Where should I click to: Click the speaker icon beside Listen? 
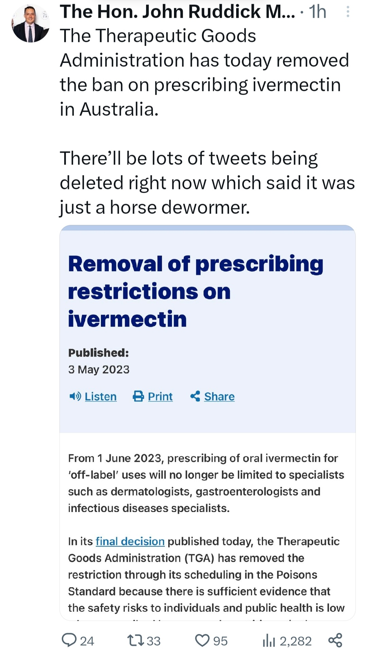[x=75, y=396]
